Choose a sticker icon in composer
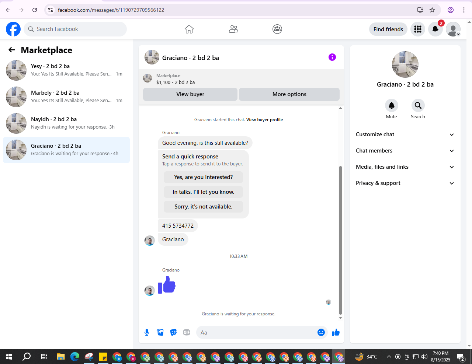Image resolution: width=472 pixels, height=364 pixels. point(173,332)
